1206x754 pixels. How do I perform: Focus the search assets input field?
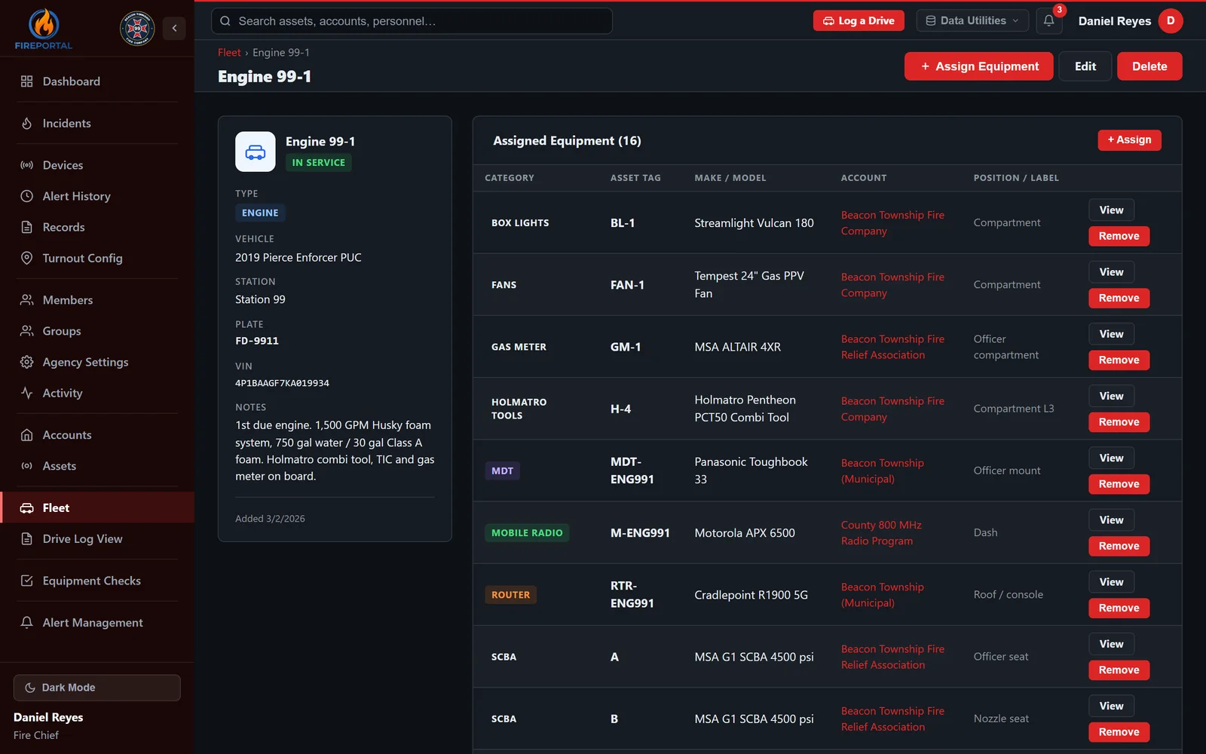point(412,21)
